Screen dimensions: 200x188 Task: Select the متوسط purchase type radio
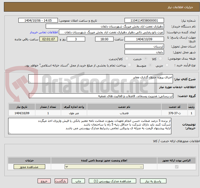(150, 65)
